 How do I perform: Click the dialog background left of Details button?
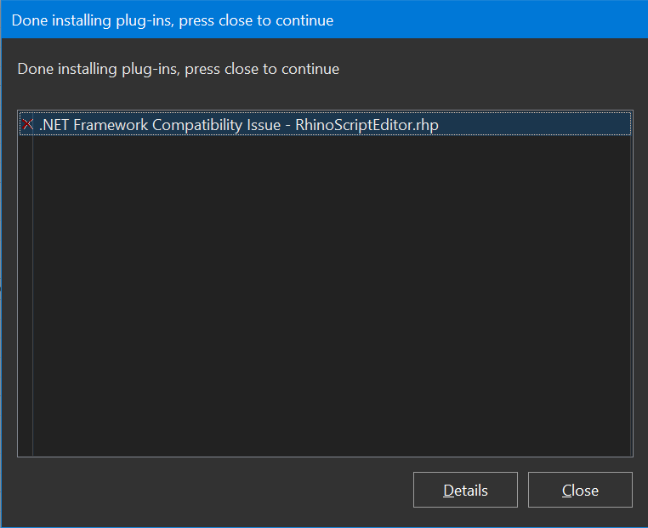click(x=213, y=490)
